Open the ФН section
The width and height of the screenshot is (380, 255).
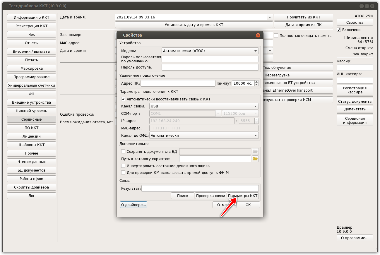click(32, 94)
